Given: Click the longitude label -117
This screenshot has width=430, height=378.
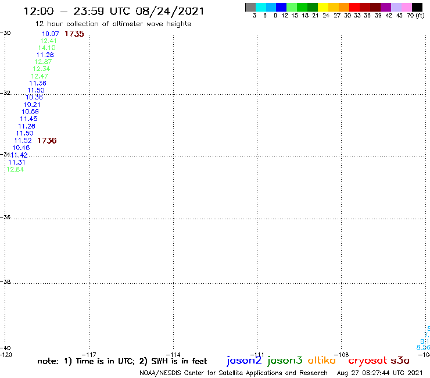Looking at the screenshot, I should point(89,355).
